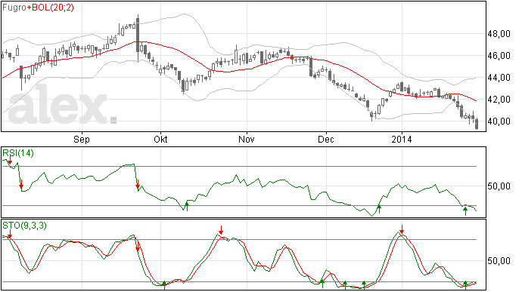Viewport: 522px width, 292px height.
Task: Select the STO(9,3,3) stochastic label
Action: click(x=24, y=226)
